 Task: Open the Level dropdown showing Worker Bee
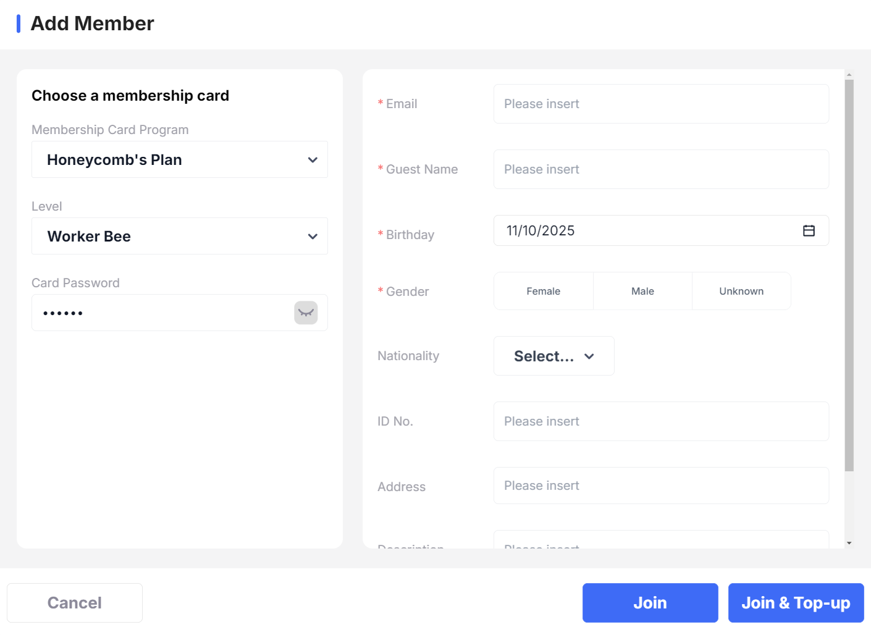tap(180, 236)
